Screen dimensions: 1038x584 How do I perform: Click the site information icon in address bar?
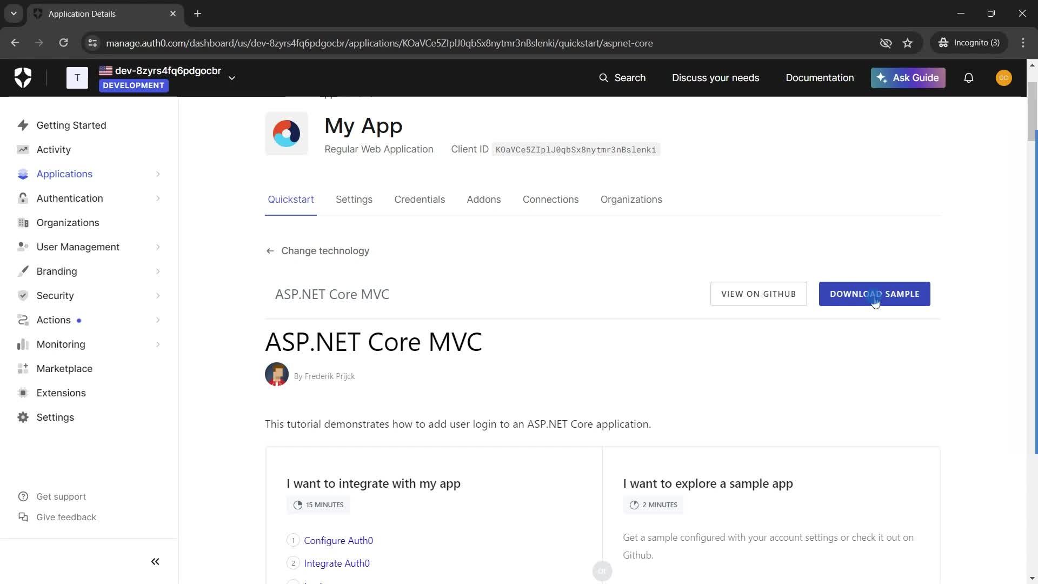pyautogui.click(x=92, y=43)
